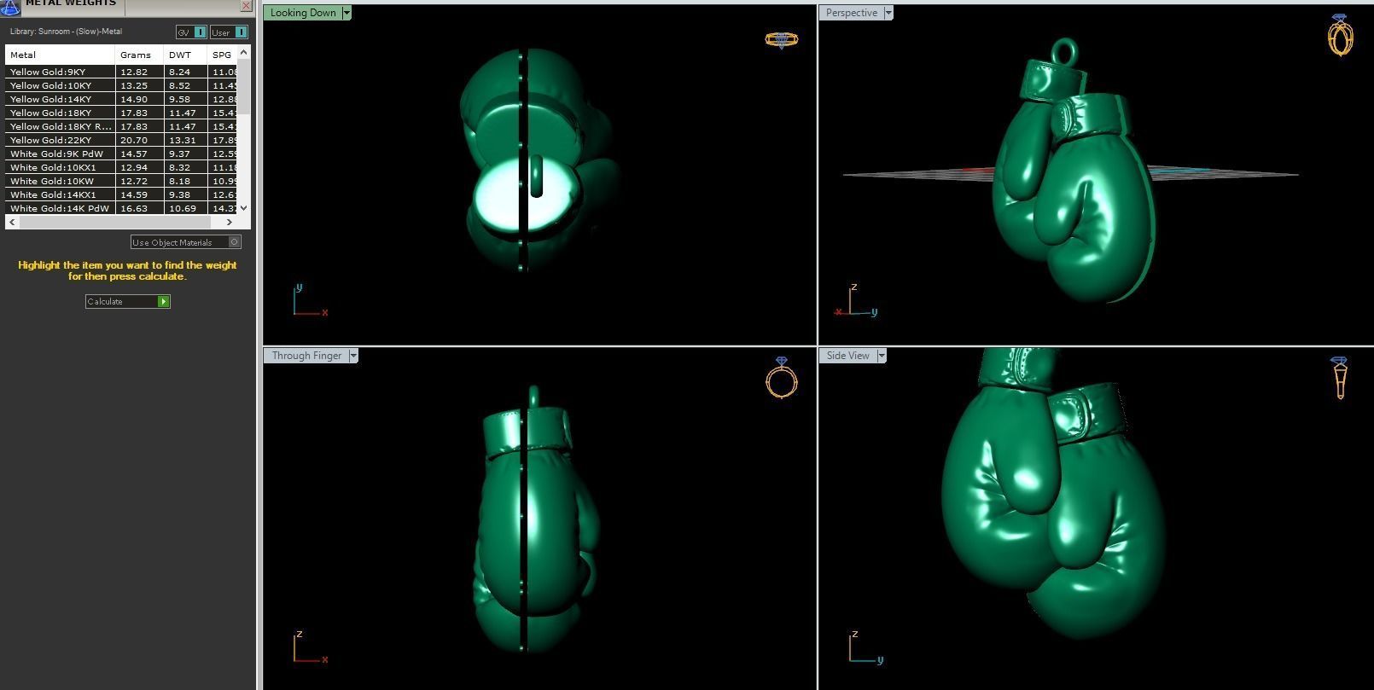Select the Yellow Gold:18KY R... row
The image size is (1374, 690).
click(x=121, y=126)
